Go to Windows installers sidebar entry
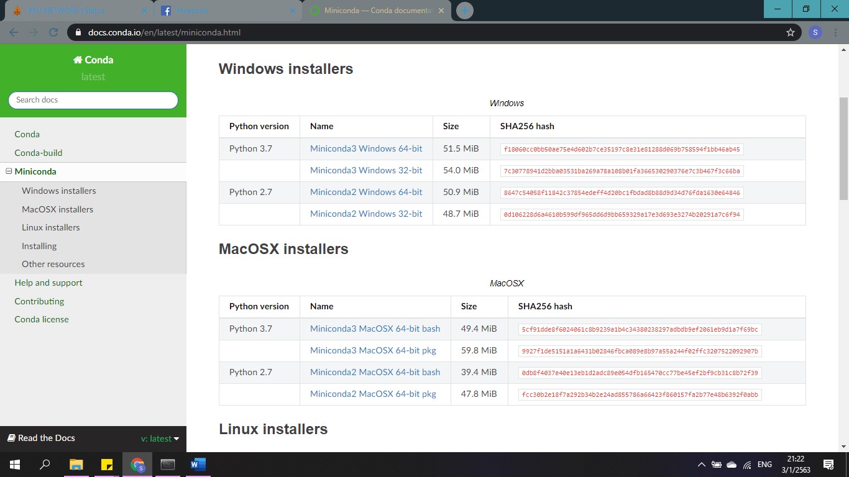Screen dimensions: 849x477 pos(59,191)
